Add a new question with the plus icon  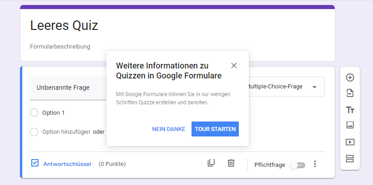coord(350,78)
